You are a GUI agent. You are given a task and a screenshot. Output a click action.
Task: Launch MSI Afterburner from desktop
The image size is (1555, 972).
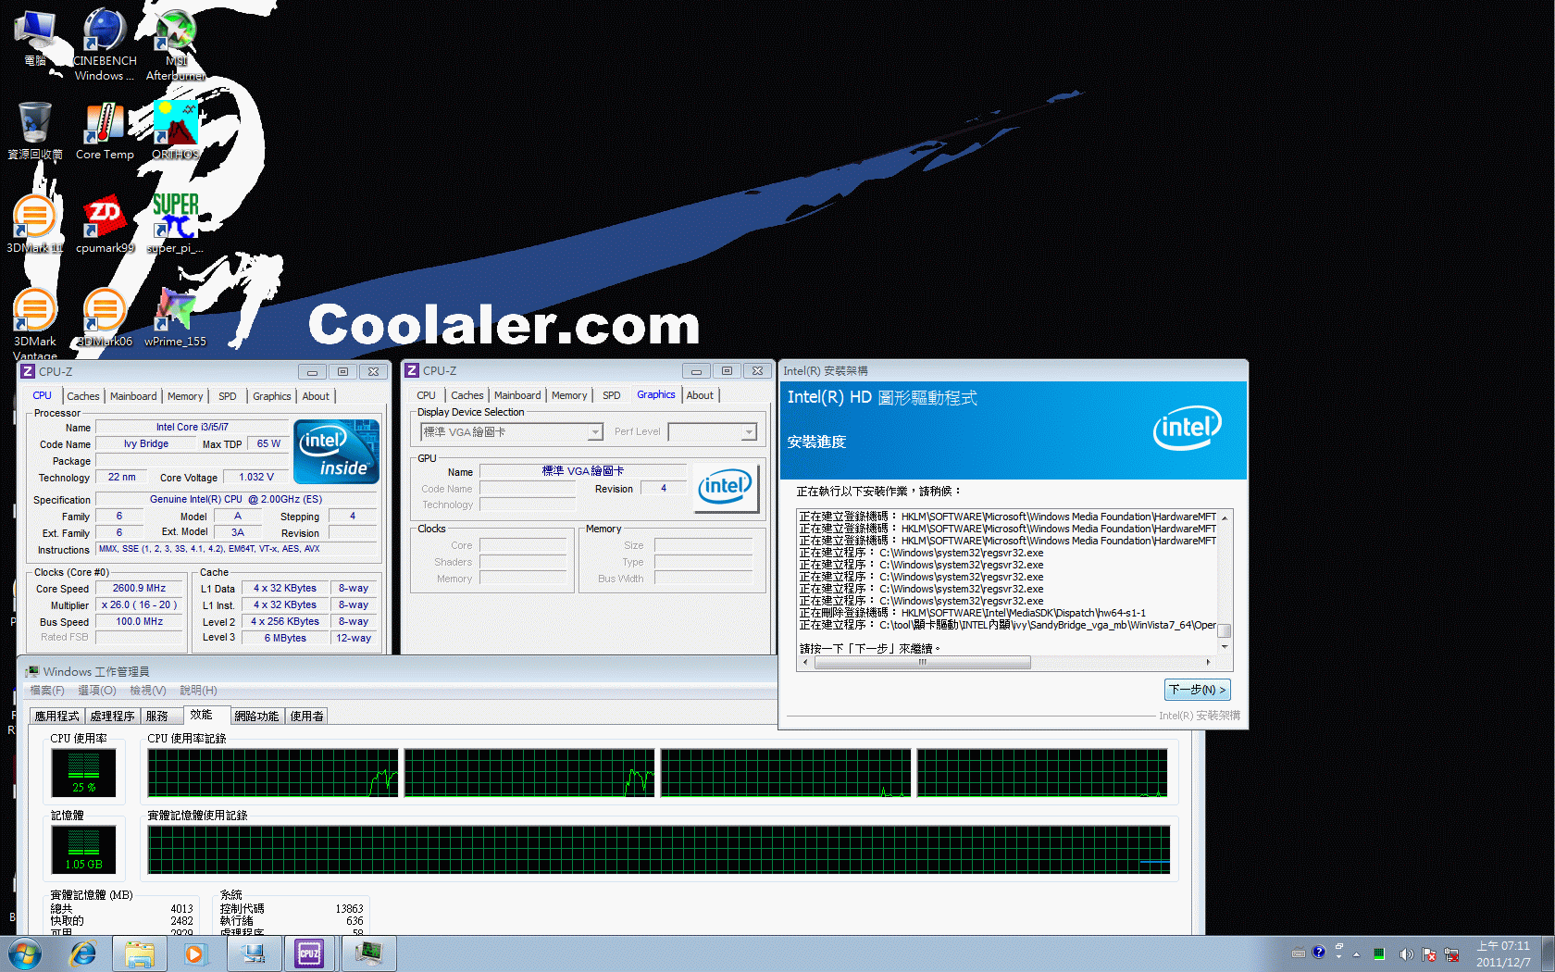click(176, 44)
